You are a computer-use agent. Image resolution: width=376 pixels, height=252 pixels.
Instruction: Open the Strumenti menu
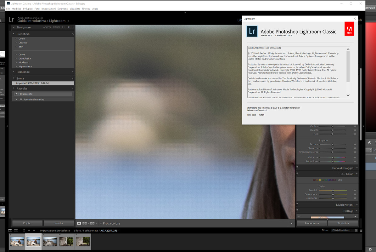pos(63,9)
